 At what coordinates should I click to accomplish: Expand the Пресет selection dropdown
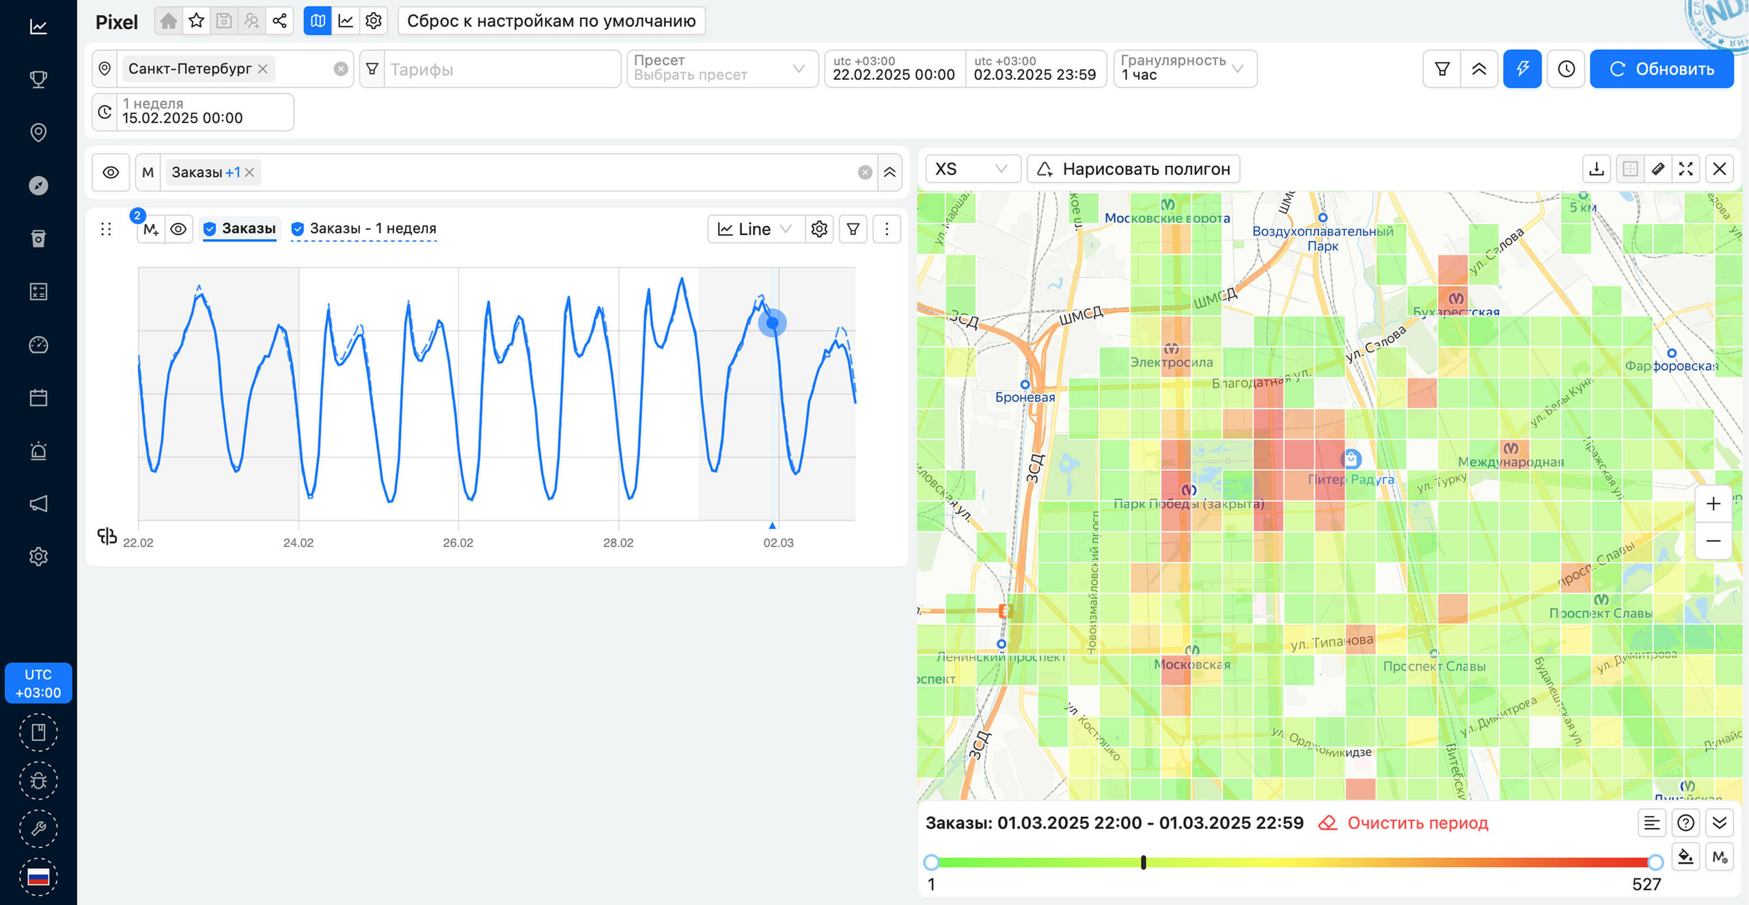pos(721,69)
